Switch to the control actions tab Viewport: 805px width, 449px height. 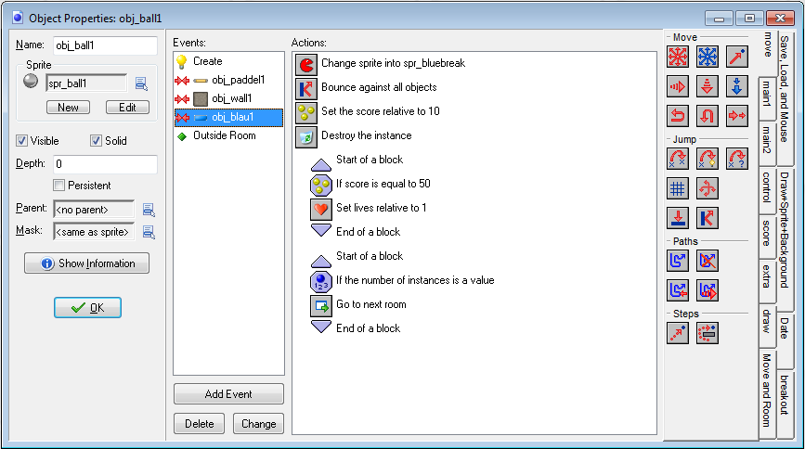(767, 190)
